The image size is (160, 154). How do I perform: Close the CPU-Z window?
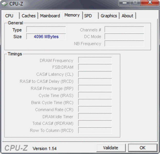(x=150, y=2)
